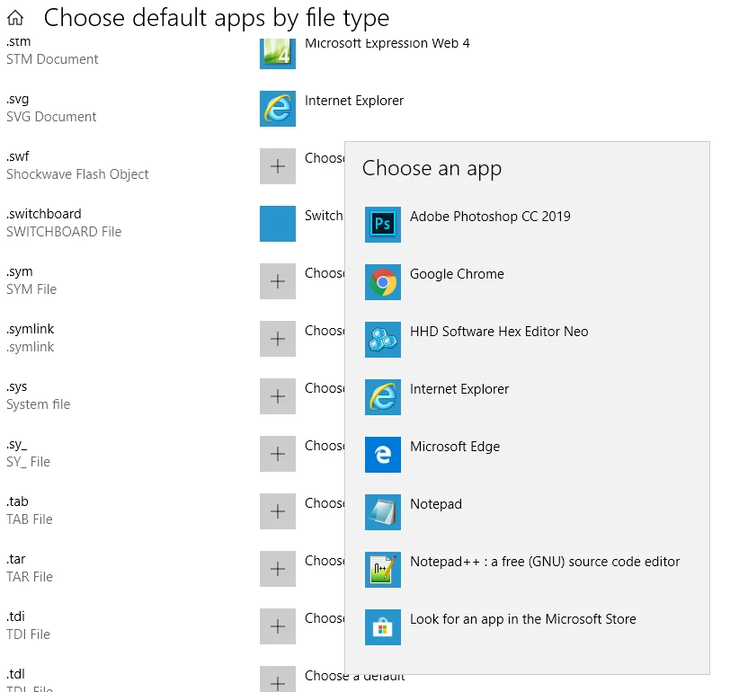The image size is (748, 692).
Task: Click the .swf Shockwave Flash Object row
Action: (77, 165)
